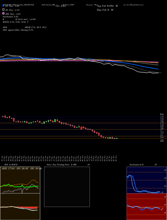
Task: Click the blue 20 Day legend swatch
Action: pyautogui.click(x=3, y=6)
